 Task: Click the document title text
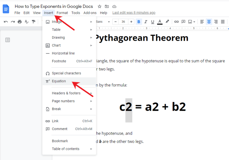coord(54,6)
